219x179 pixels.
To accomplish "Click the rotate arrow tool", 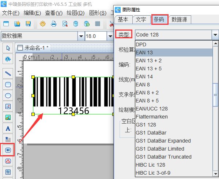I will pos(8,59).
